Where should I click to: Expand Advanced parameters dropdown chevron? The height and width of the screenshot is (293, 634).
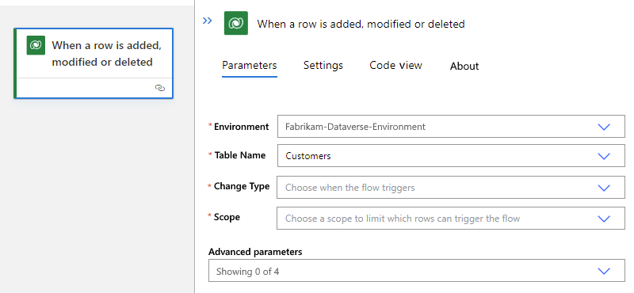(x=604, y=271)
